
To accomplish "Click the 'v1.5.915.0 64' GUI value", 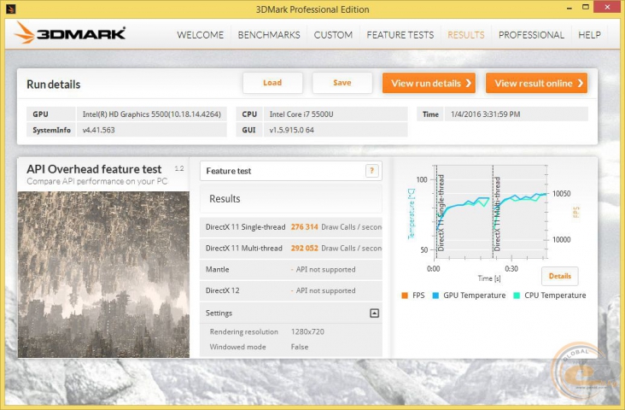I will coord(292,130).
